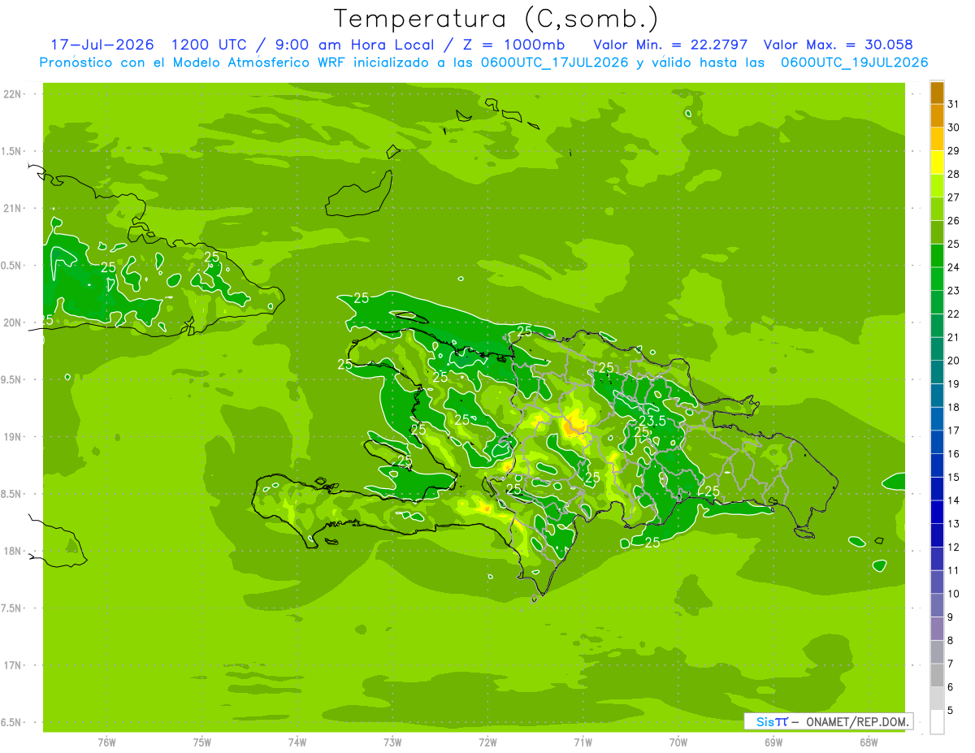Click color bar segment between 28 and 29
Image resolution: width=975 pixels, height=753 pixels.
point(937,162)
